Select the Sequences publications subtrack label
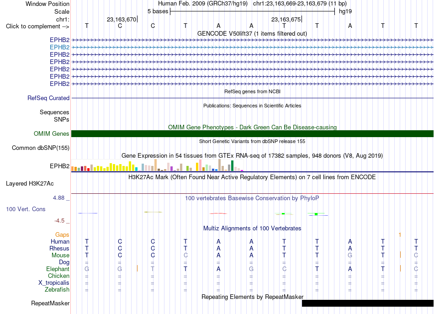This screenshot has height=314, width=434. click(54, 112)
